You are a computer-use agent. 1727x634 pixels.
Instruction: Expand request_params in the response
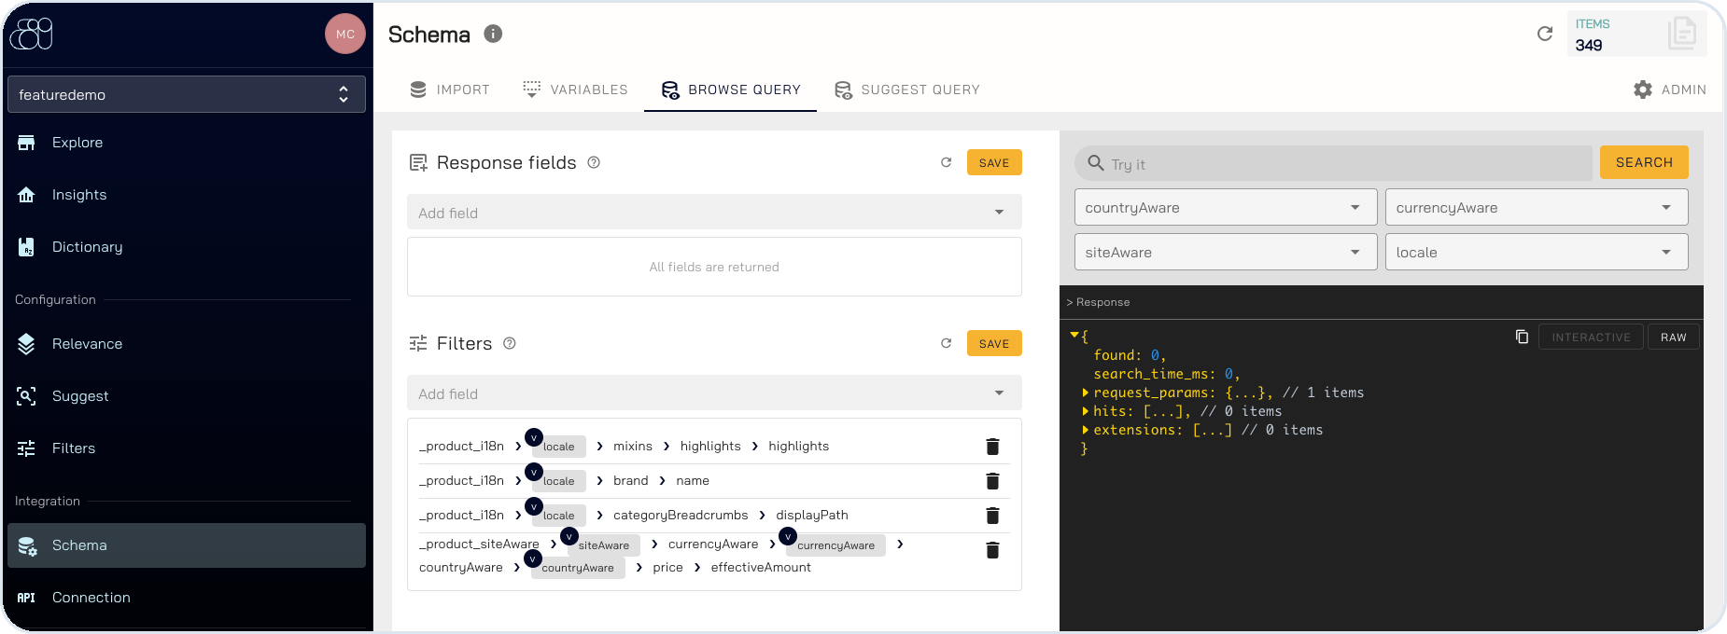1086,393
